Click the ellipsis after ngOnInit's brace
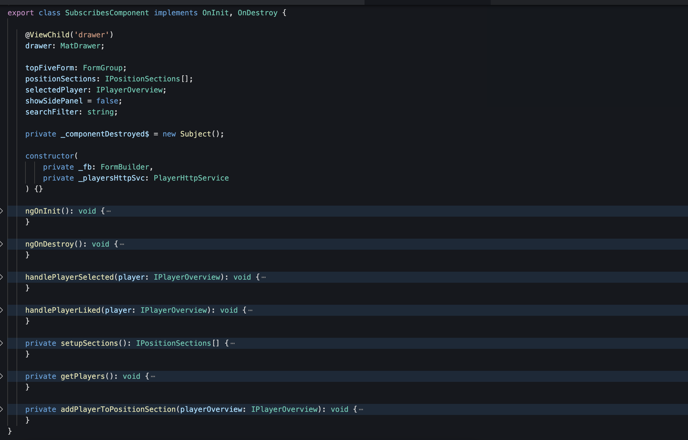 click(109, 211)
